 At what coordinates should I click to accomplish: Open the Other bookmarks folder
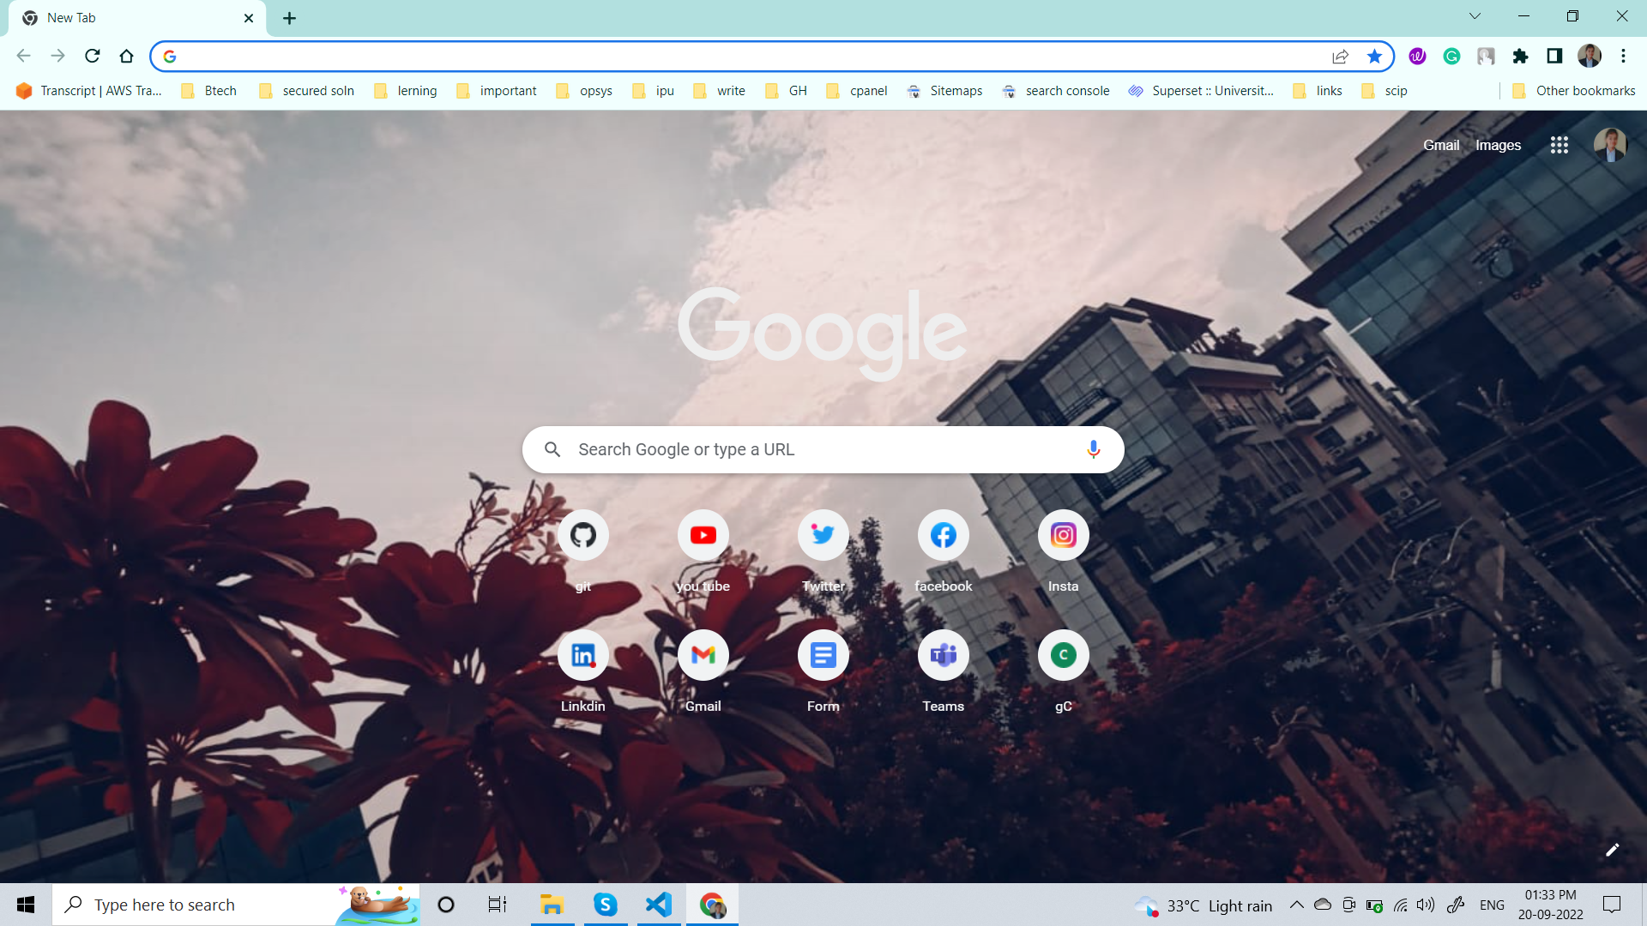[1574, 91]
